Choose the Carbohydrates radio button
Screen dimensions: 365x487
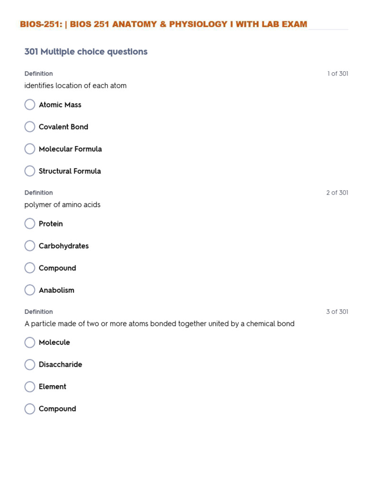[x=30, y=246]
